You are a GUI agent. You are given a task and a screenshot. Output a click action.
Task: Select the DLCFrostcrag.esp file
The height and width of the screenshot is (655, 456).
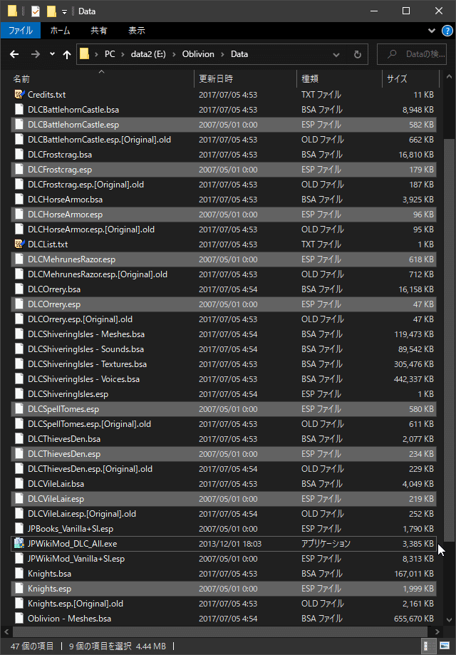tap(224, 170)
